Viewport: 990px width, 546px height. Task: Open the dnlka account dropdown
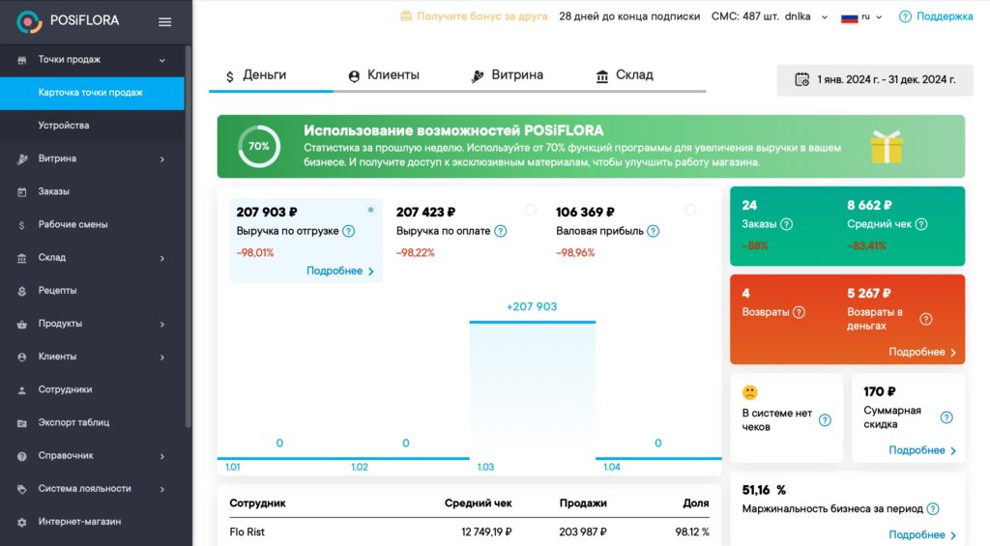[806, 17]
